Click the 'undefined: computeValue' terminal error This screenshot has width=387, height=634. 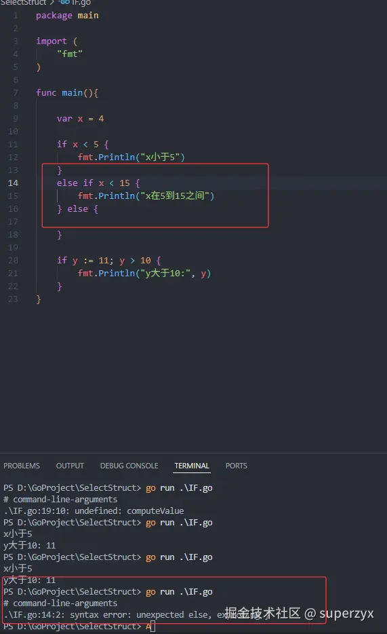point(94,511)
